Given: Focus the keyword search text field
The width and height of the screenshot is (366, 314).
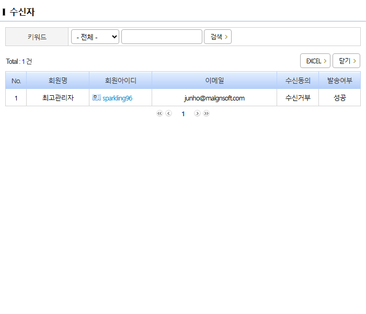Looking at the screenshot, I should pos(162,37).
